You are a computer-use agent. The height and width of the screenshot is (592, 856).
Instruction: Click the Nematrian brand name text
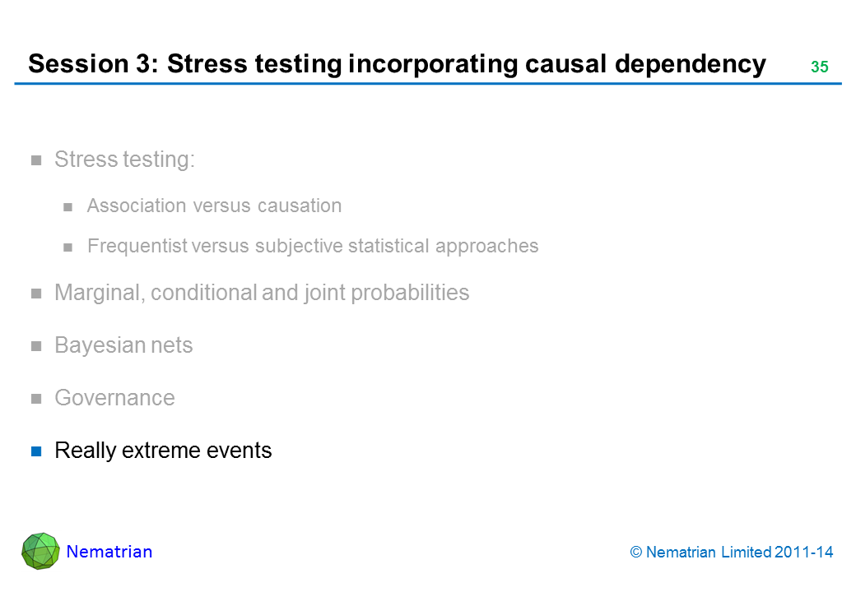109,552
